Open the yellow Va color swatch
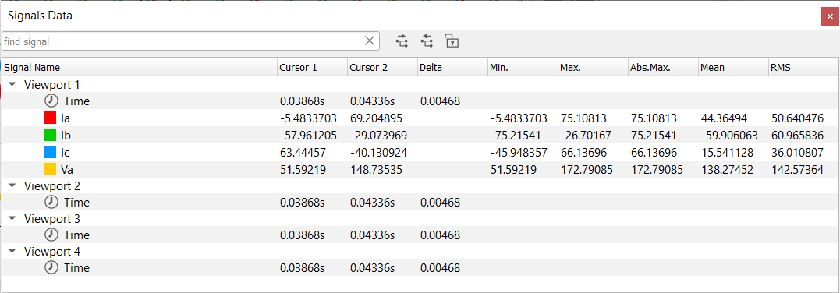The image size is (840, 293). click(51, 169)
